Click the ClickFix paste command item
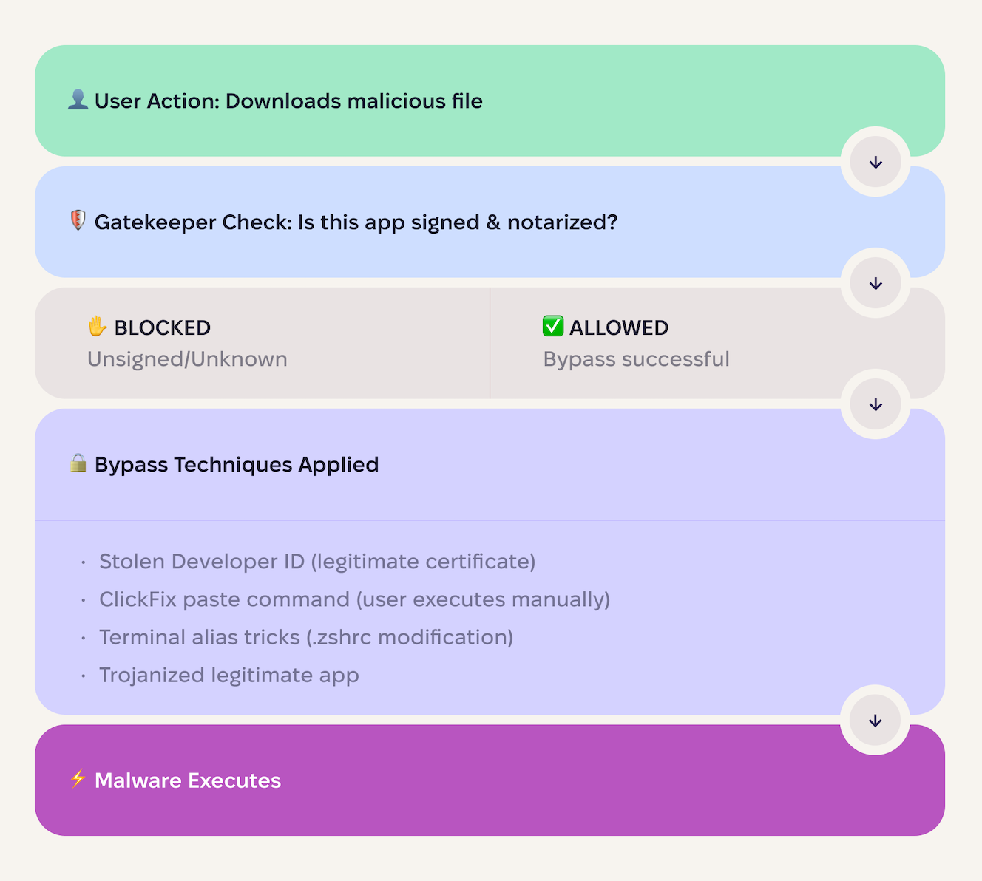982x881 pixels. tap(354, 599)
